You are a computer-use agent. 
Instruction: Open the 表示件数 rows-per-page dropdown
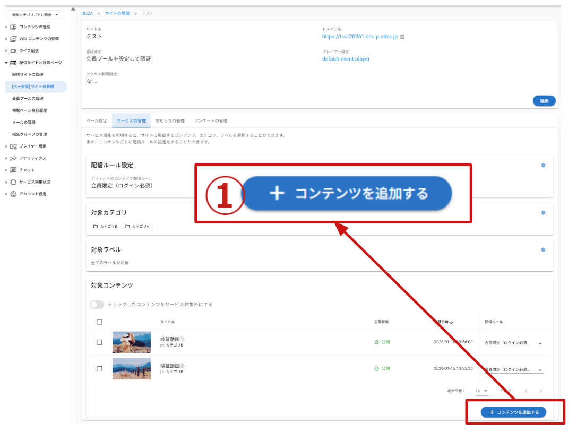482,391
